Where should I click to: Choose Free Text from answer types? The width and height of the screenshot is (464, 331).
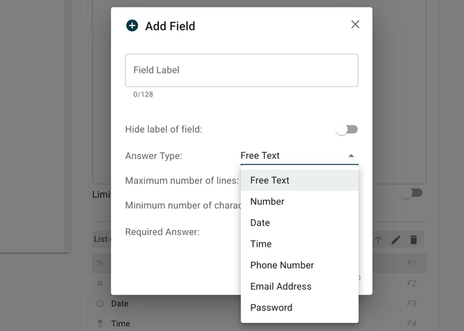tap(270, 180)
